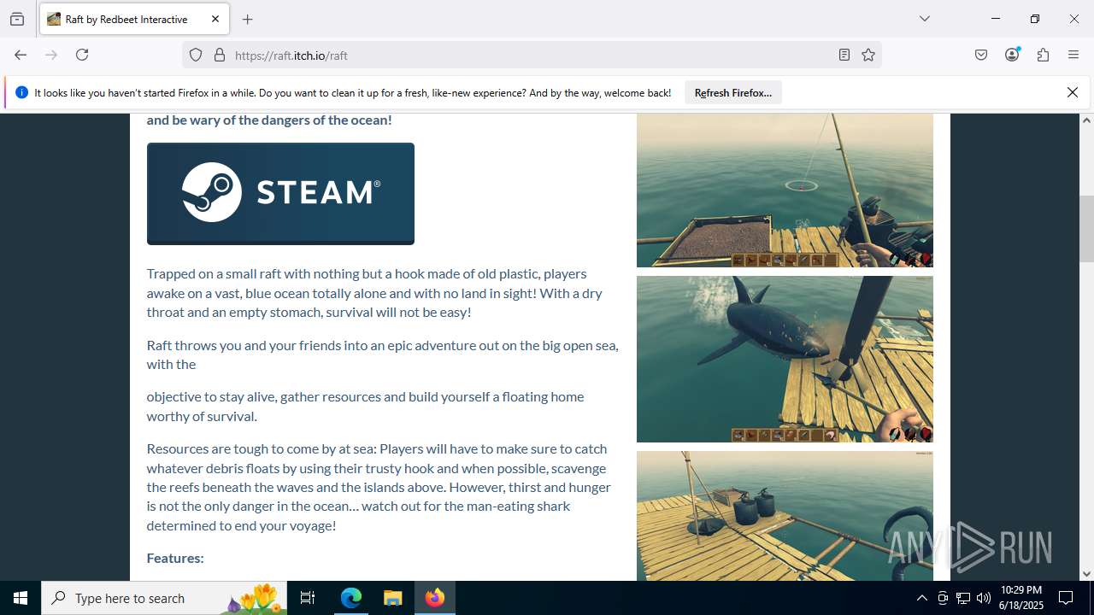Open Windows notification center
Image resolution: width=1094 pixels, height=615 pixels.
coord(1067,598)
